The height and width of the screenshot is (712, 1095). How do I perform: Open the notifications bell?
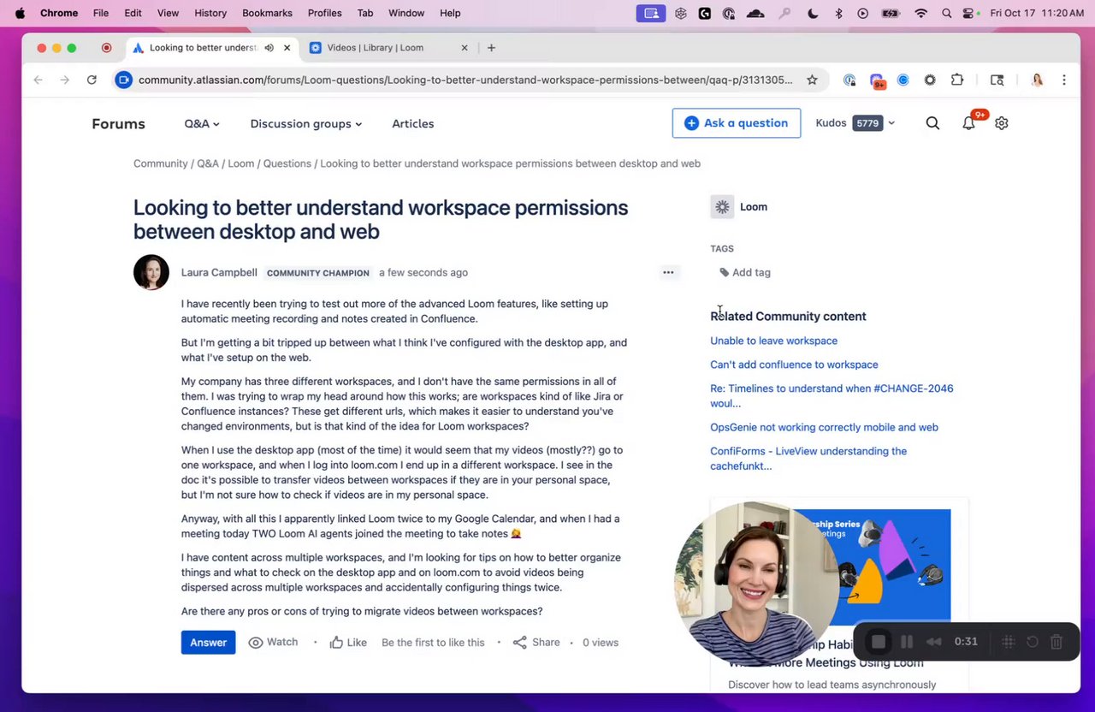[x=968, y=123]
